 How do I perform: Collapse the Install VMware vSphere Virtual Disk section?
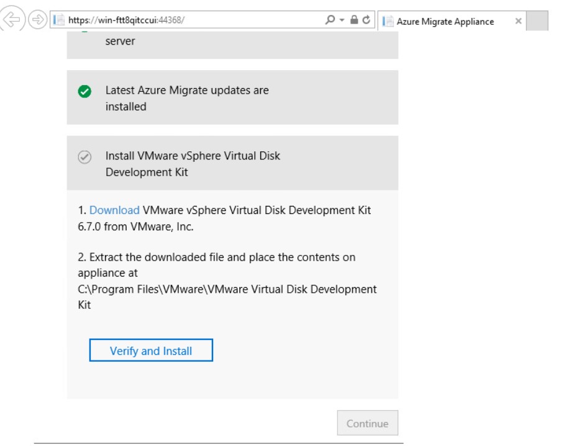pos(232,163)
